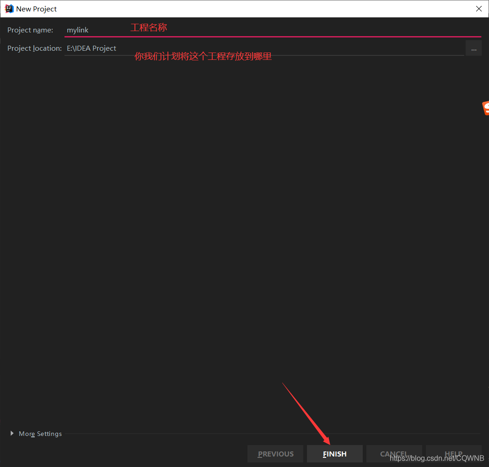Click the Project name label

[x=30, y=30]
